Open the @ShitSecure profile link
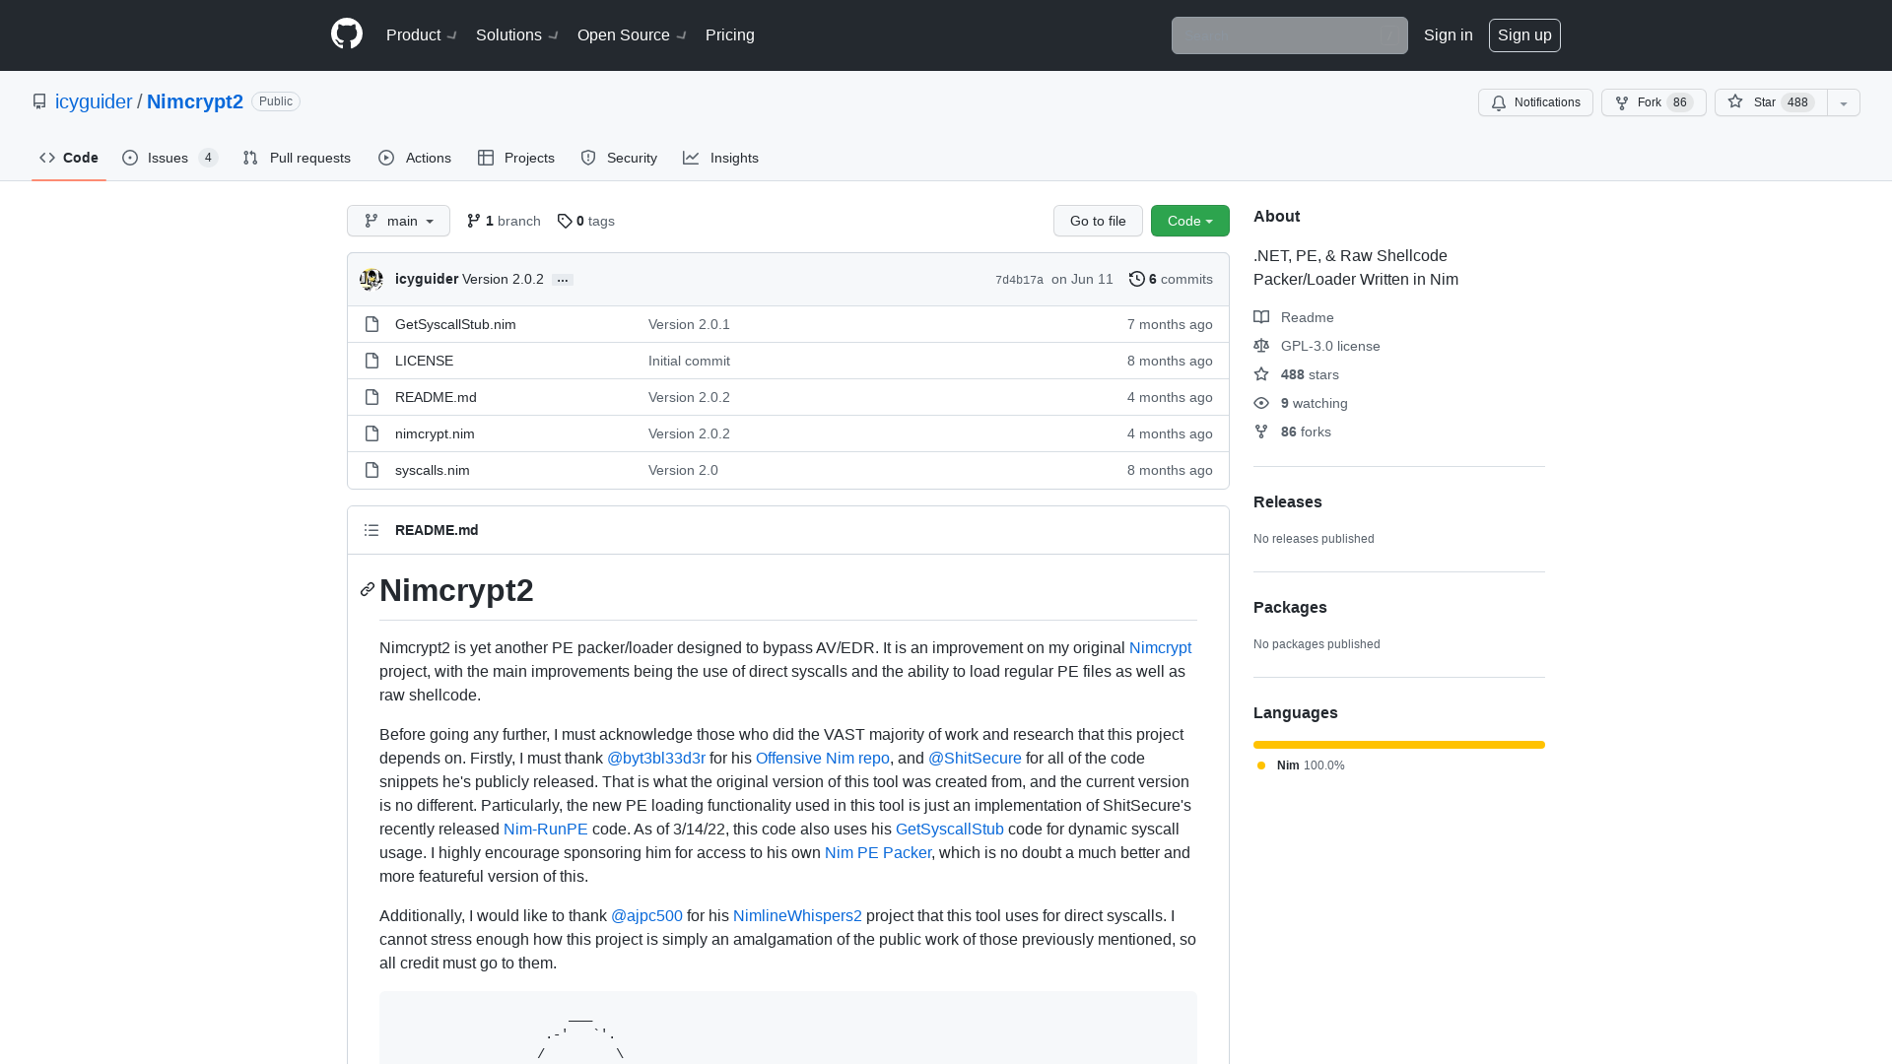The height and width of the screenshot is (1064, 1892). point(975,758)
